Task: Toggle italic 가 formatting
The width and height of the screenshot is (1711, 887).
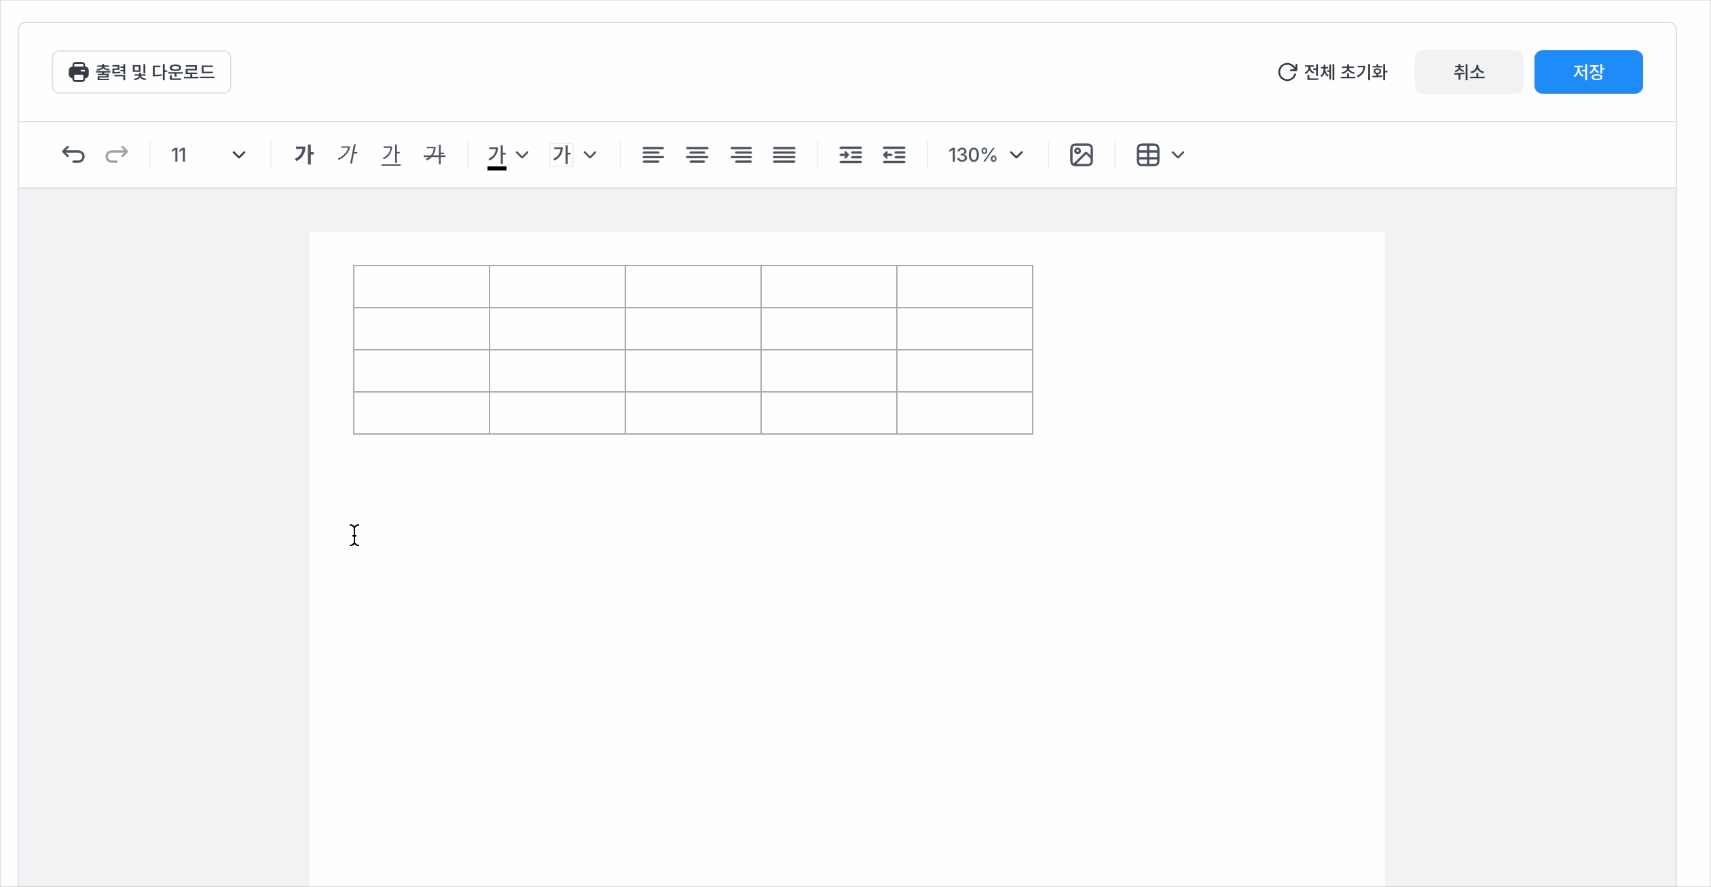Action: (347, 155)
